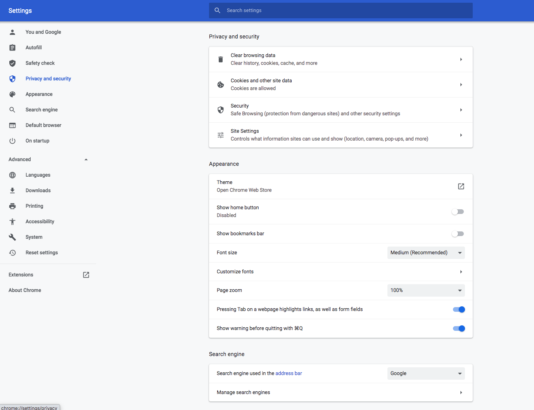Open the Page zoom 100% dropdown
This screenshot has height=410, width=534.
pos(426,290)
